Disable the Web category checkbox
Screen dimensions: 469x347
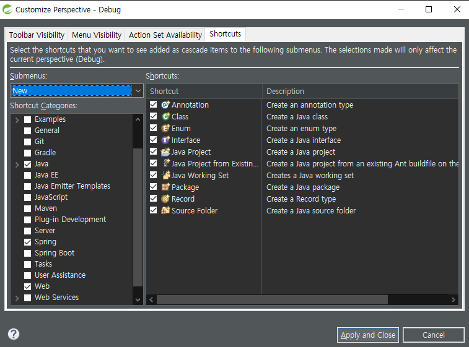click(27, 286)
